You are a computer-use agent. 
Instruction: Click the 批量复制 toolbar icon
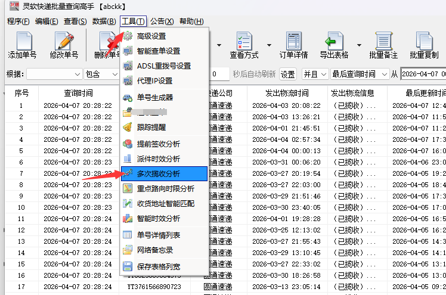(x=424, y=42)
